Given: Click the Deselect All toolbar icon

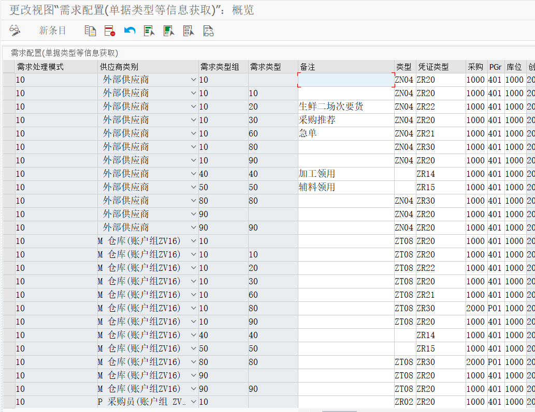Looking at the screenshot, I should pos(189,30).
